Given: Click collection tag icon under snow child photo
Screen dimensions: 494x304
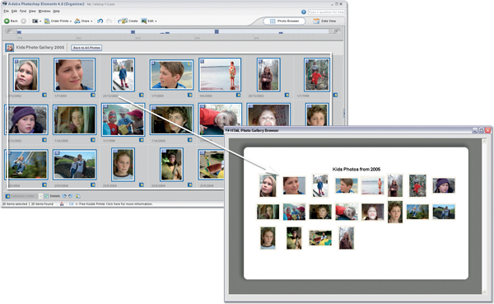Looking at the screenshot, I should [142, 95].
